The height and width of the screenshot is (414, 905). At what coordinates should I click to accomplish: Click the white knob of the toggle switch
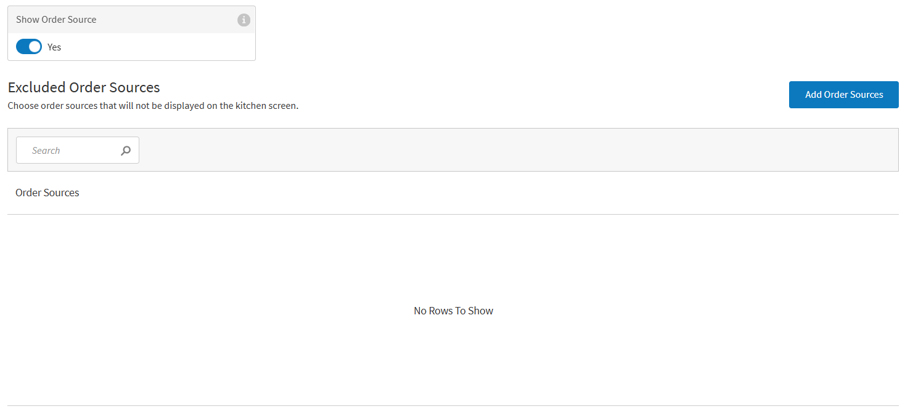click(x=35, y=47)
